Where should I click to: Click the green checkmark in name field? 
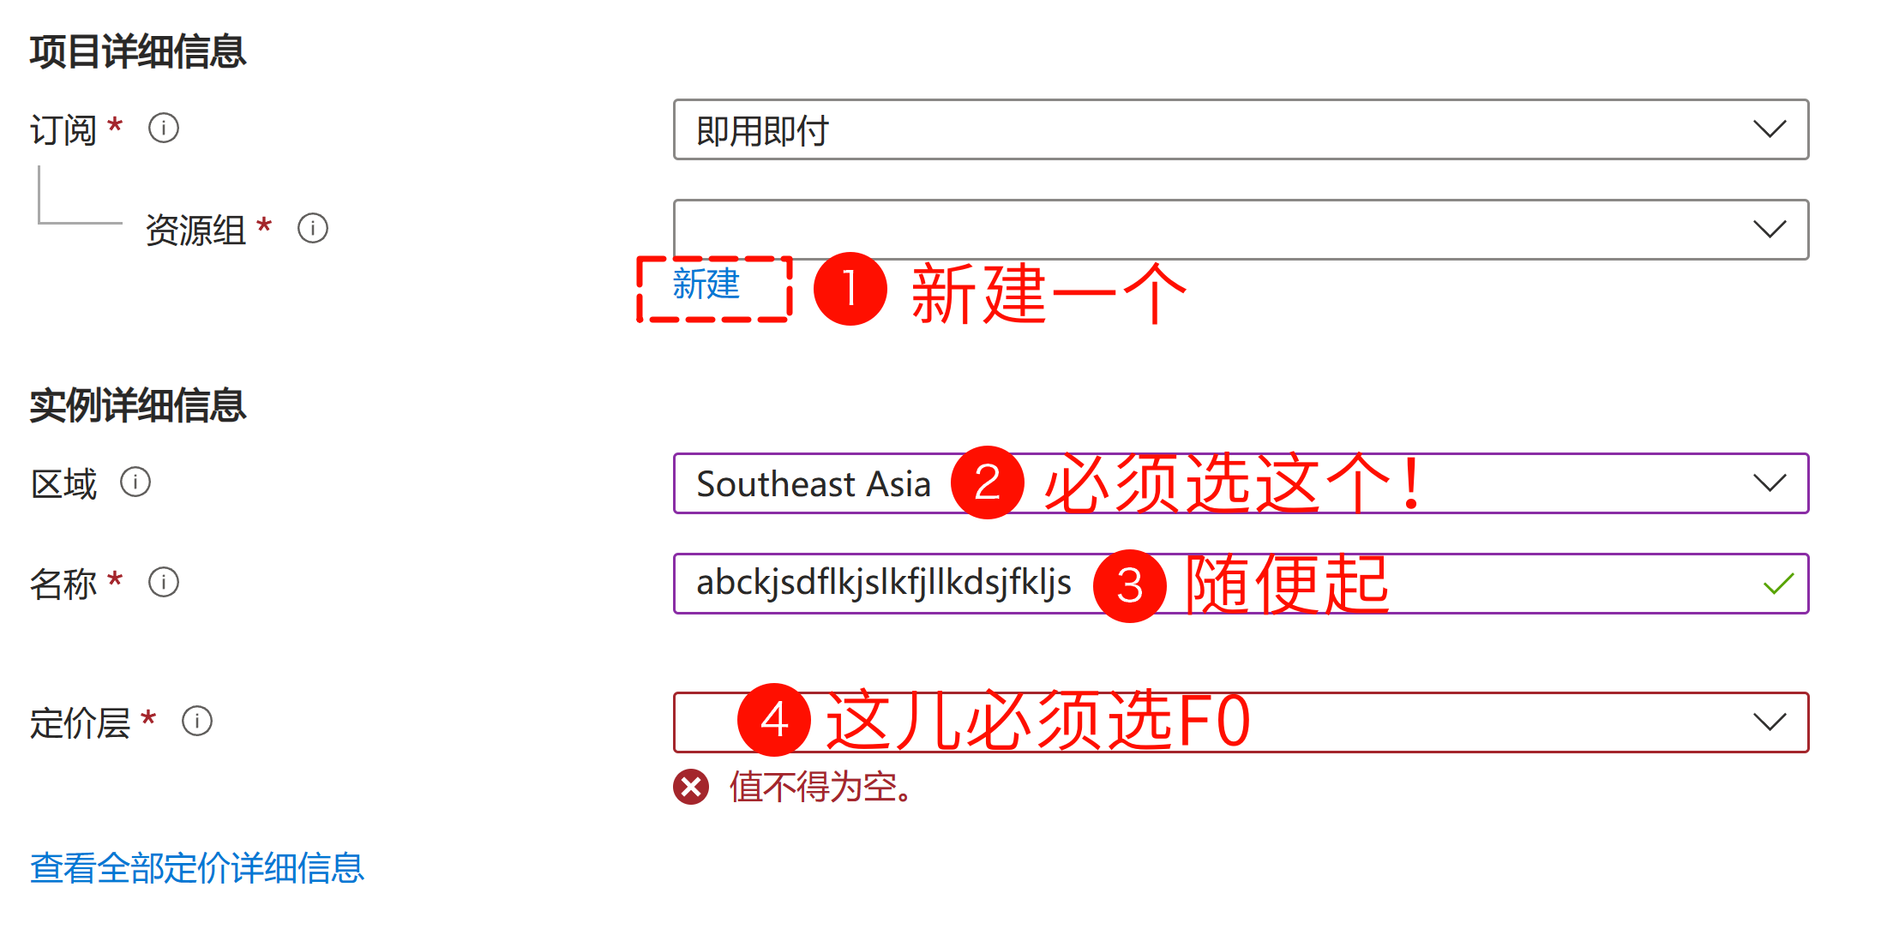[1778, 584]
